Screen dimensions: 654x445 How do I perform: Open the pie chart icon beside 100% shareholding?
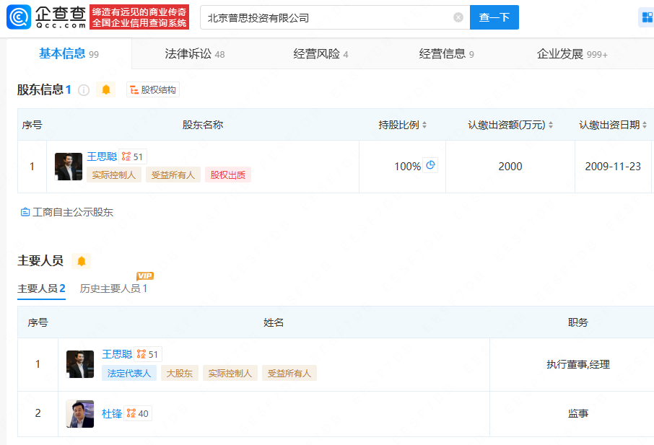[x=431, y=165]
